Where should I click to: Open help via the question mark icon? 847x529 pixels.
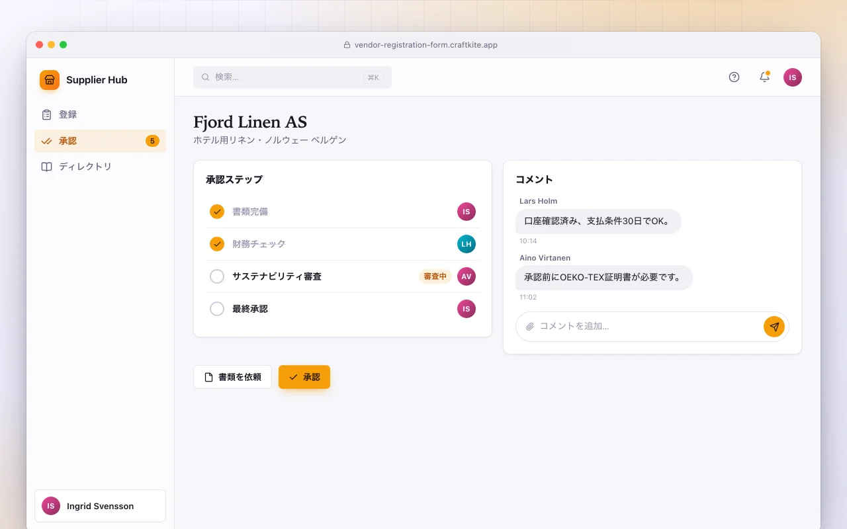tap(734, 77)
